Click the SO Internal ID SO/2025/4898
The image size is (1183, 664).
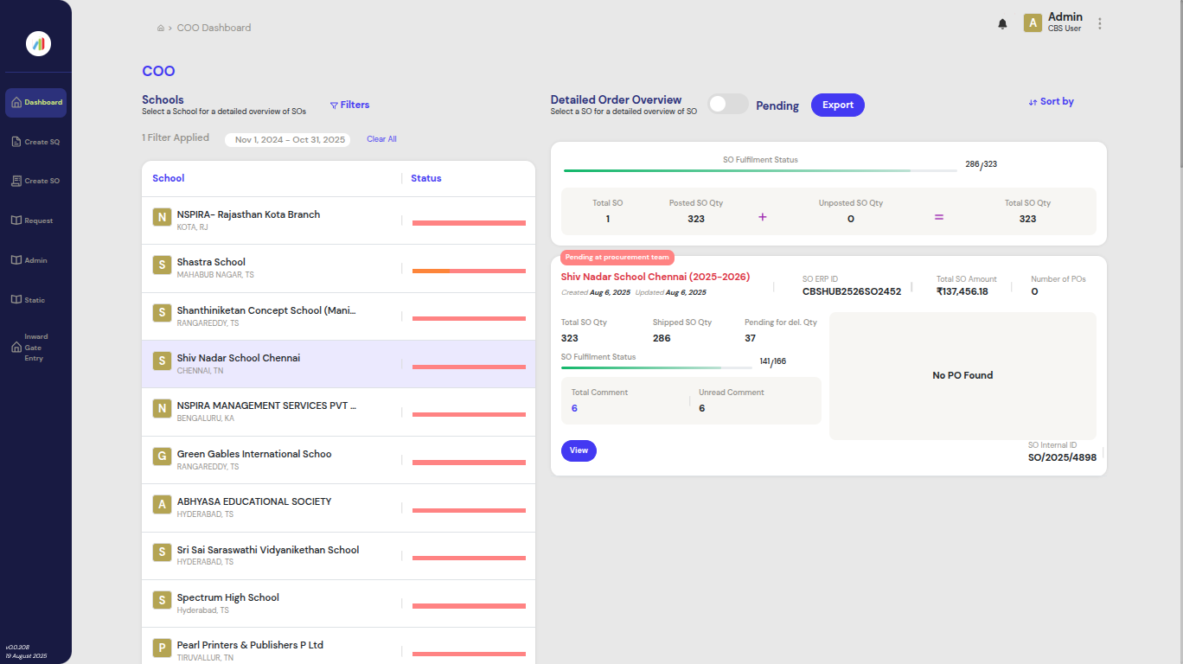pyautogui.click(x=1062, y=457)
